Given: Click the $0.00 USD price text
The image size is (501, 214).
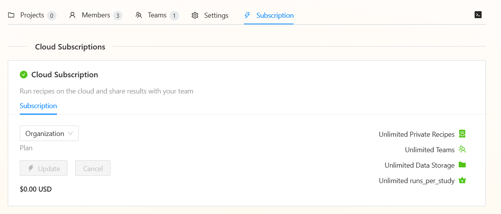Looking at the screenshot, I should [36, 189].
